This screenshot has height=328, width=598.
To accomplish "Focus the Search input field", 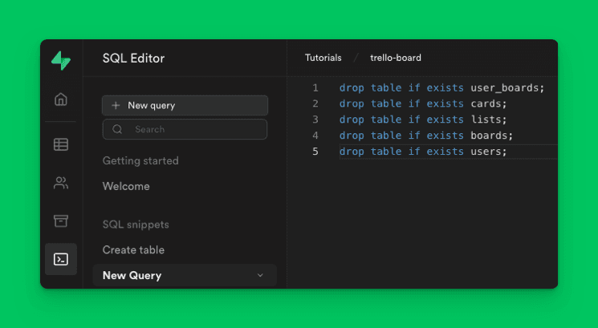I will click(x=193, y=129).
